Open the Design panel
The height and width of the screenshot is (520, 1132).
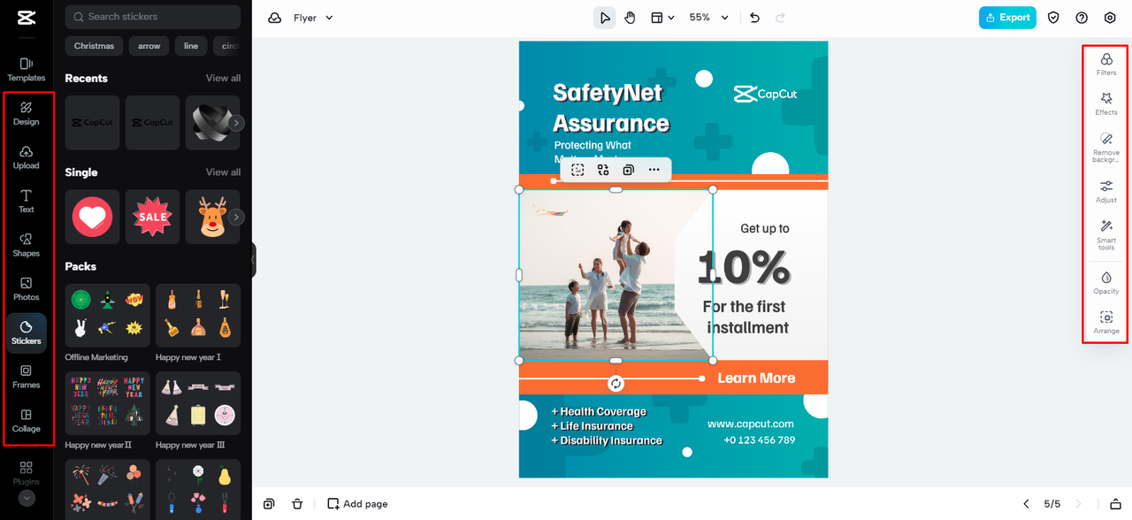[27, 113]
